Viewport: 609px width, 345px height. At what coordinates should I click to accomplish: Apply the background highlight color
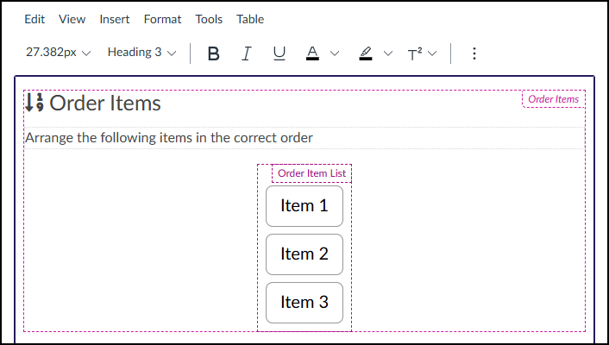point(366,53)
